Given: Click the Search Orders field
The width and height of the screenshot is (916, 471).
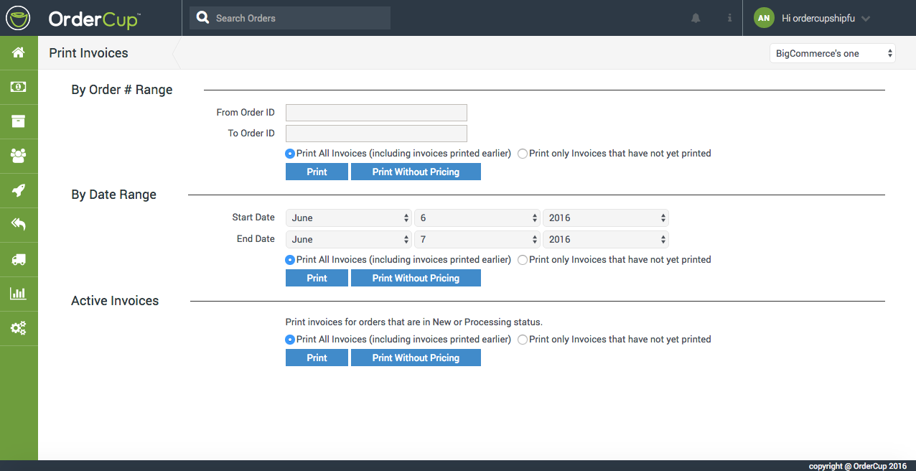Looking at the screenshot, I should tap(290, 18).
